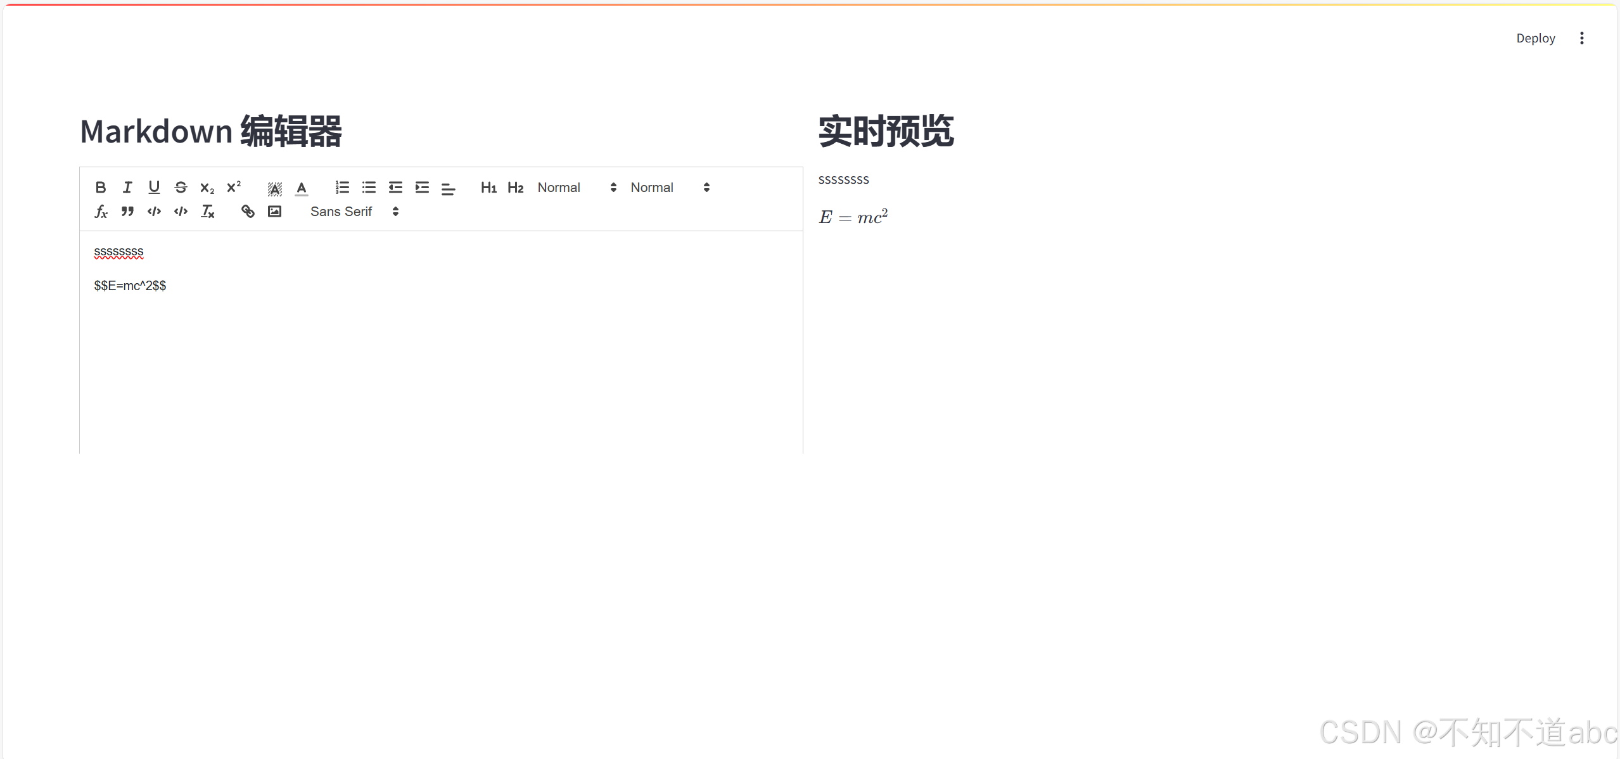Click the $$E=mc^2$$ line in the editor
The height and width of the screenshot is (759, 1620).
(130, 286)
